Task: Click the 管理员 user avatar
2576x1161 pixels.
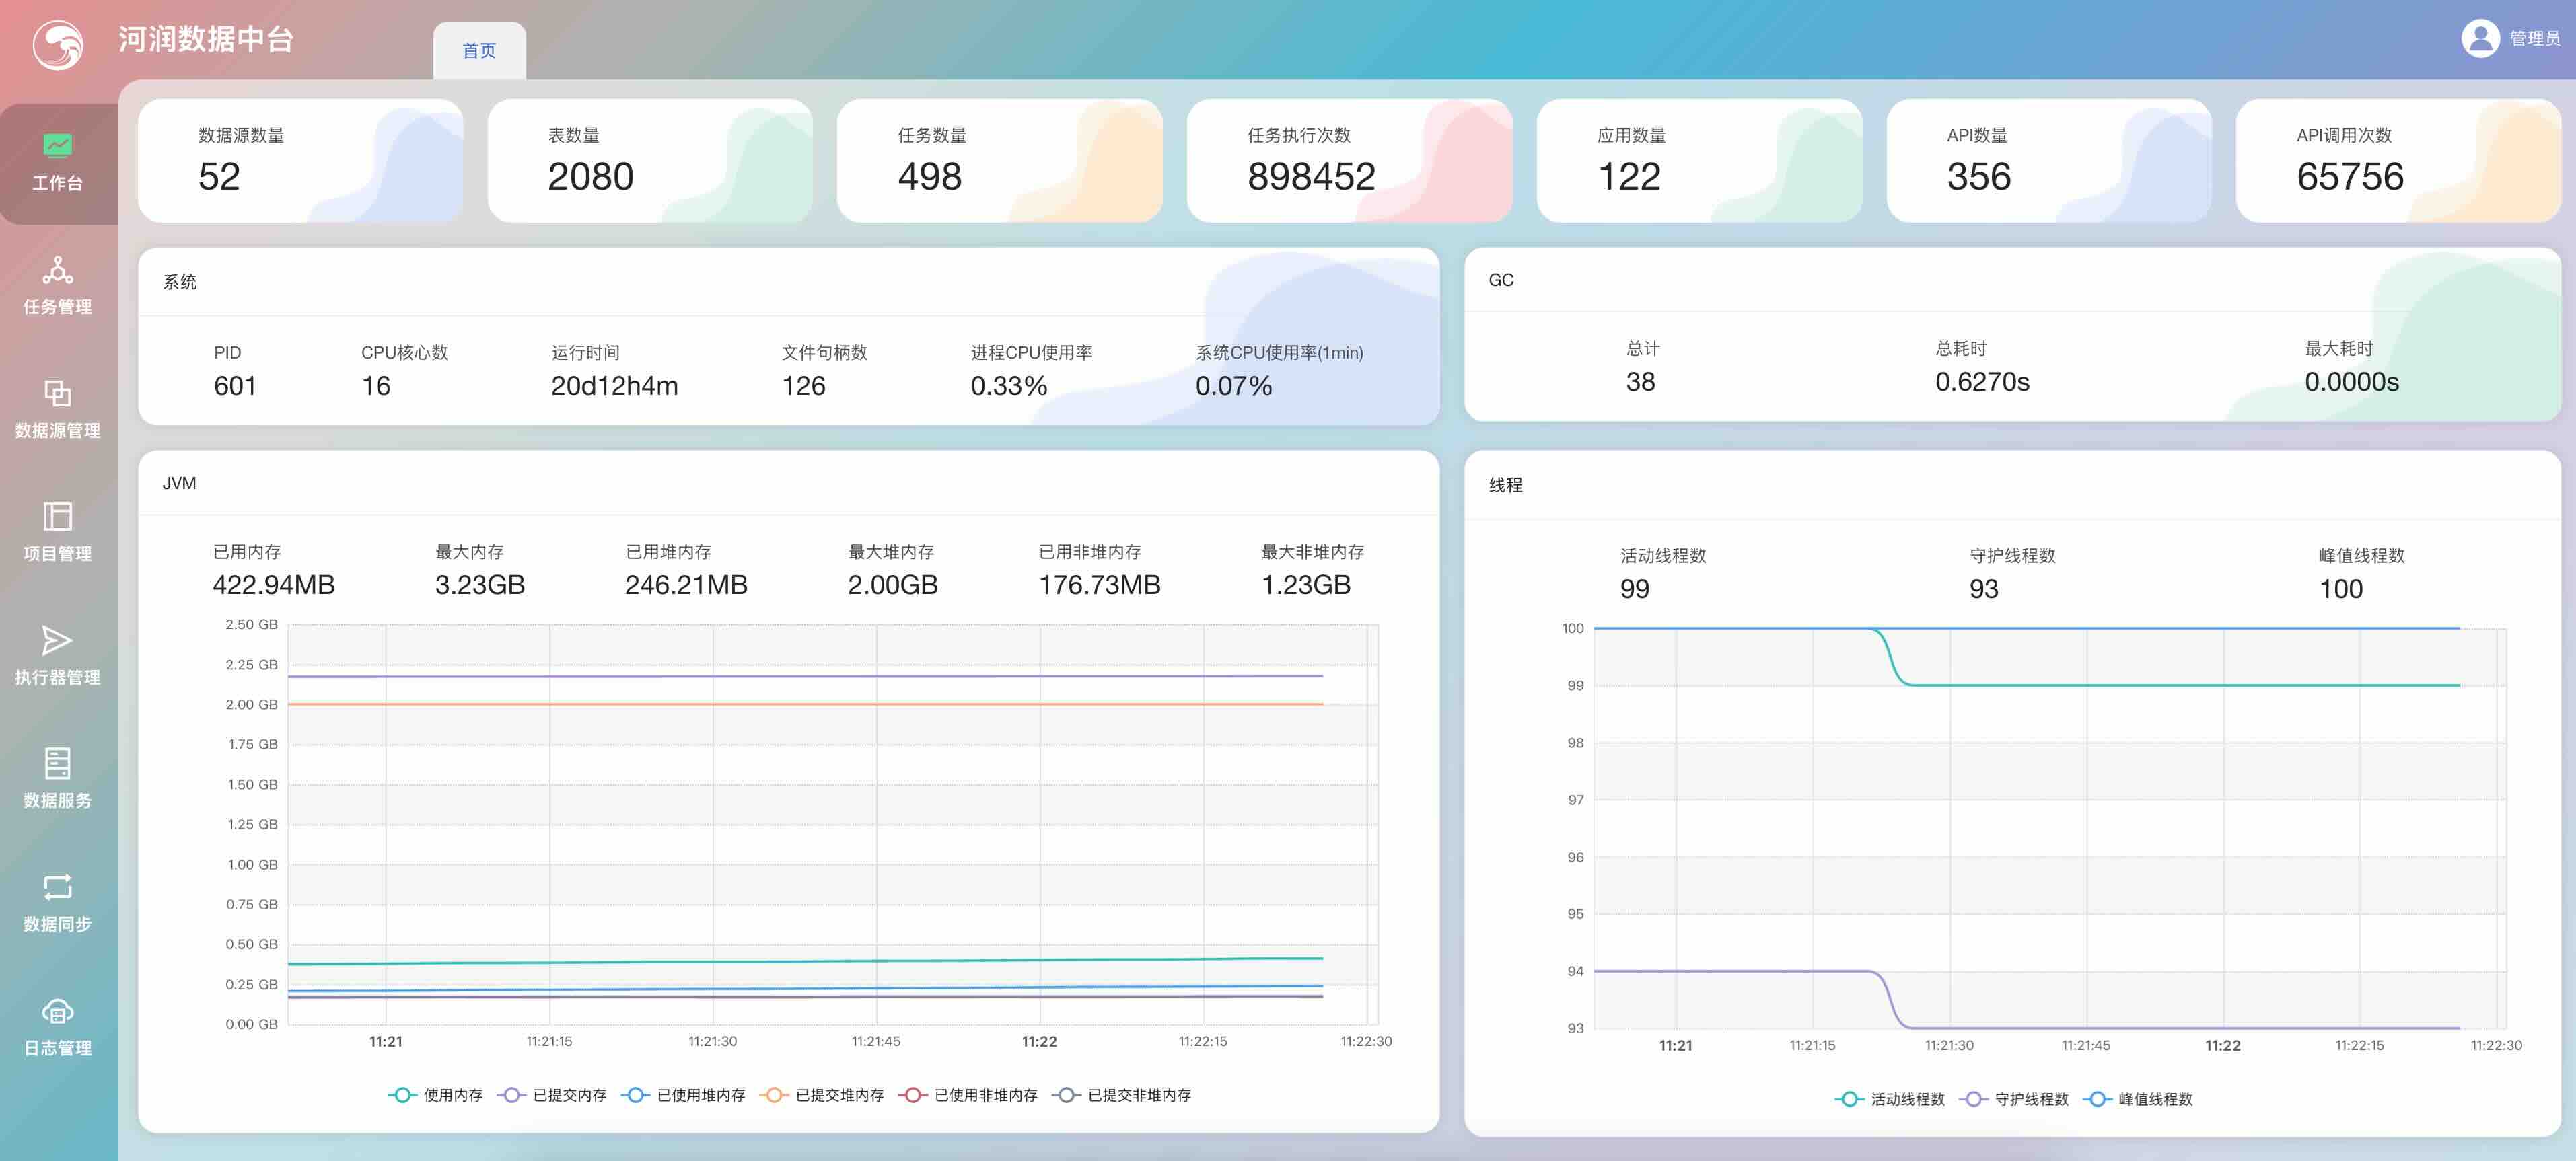Action: pos(2480,38)
